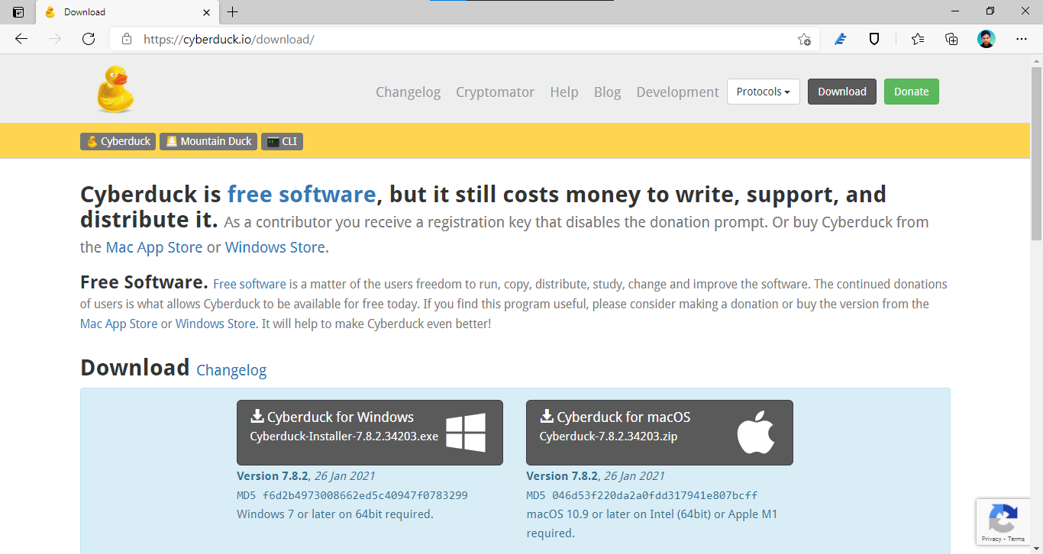
Task: Open Changelog link beside Download heading
Action: 231,370
